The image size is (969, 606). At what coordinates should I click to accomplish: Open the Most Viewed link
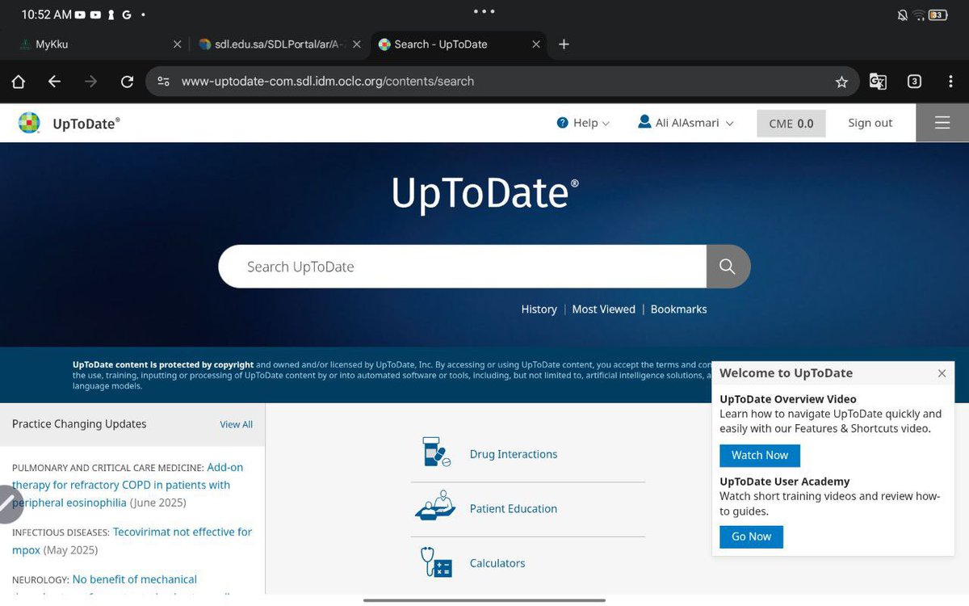[603, 309]
